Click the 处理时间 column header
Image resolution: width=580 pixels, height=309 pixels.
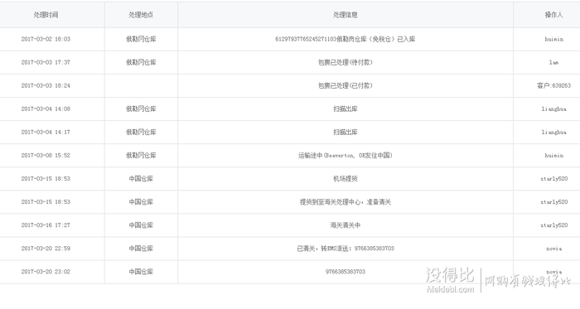pos(46,15)
